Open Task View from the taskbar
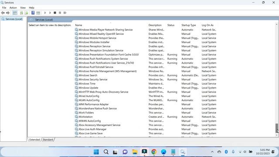Viewport: 279px width, 157px height. pos(115,152)
